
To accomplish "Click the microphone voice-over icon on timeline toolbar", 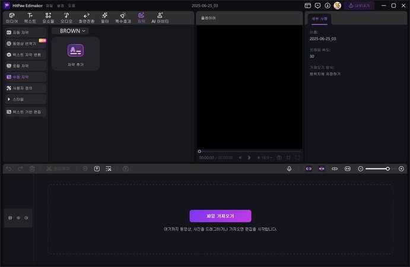I will click(289, 169).
